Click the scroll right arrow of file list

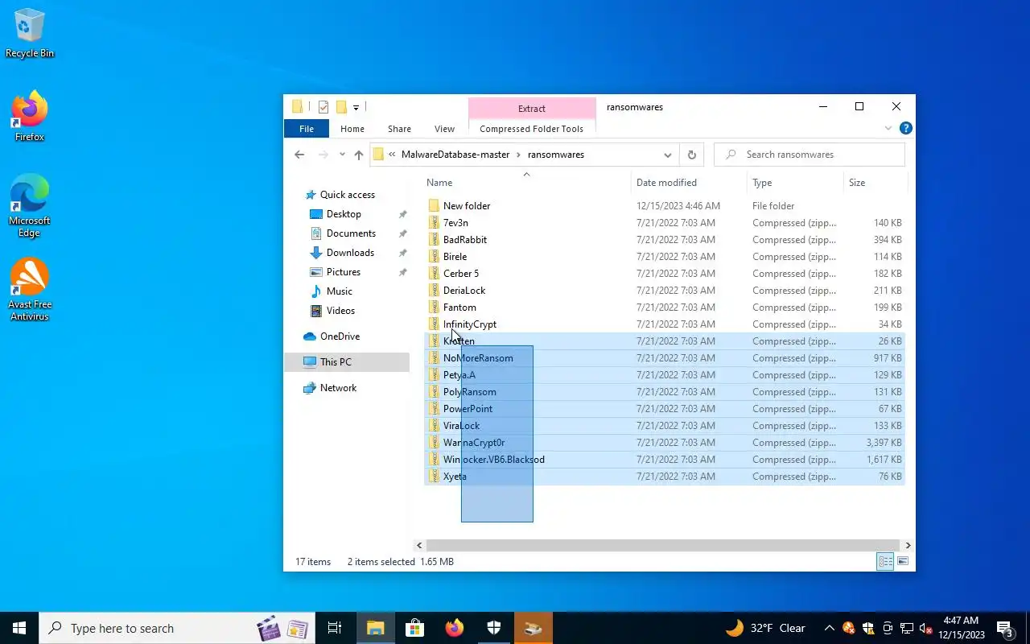[x=908, y=545]
